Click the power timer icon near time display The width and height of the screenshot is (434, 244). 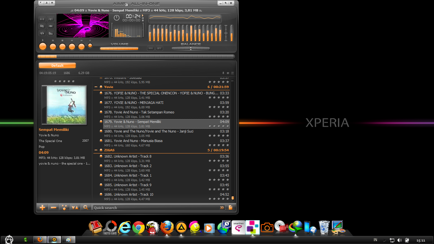117,18
